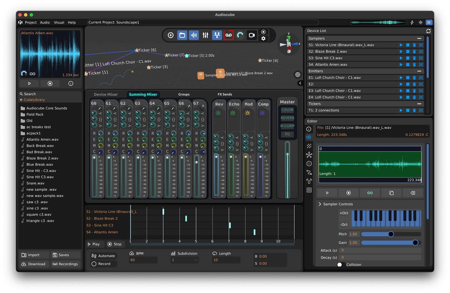Click the Automate button
This screenshot has width=450, height=293.
103,256
